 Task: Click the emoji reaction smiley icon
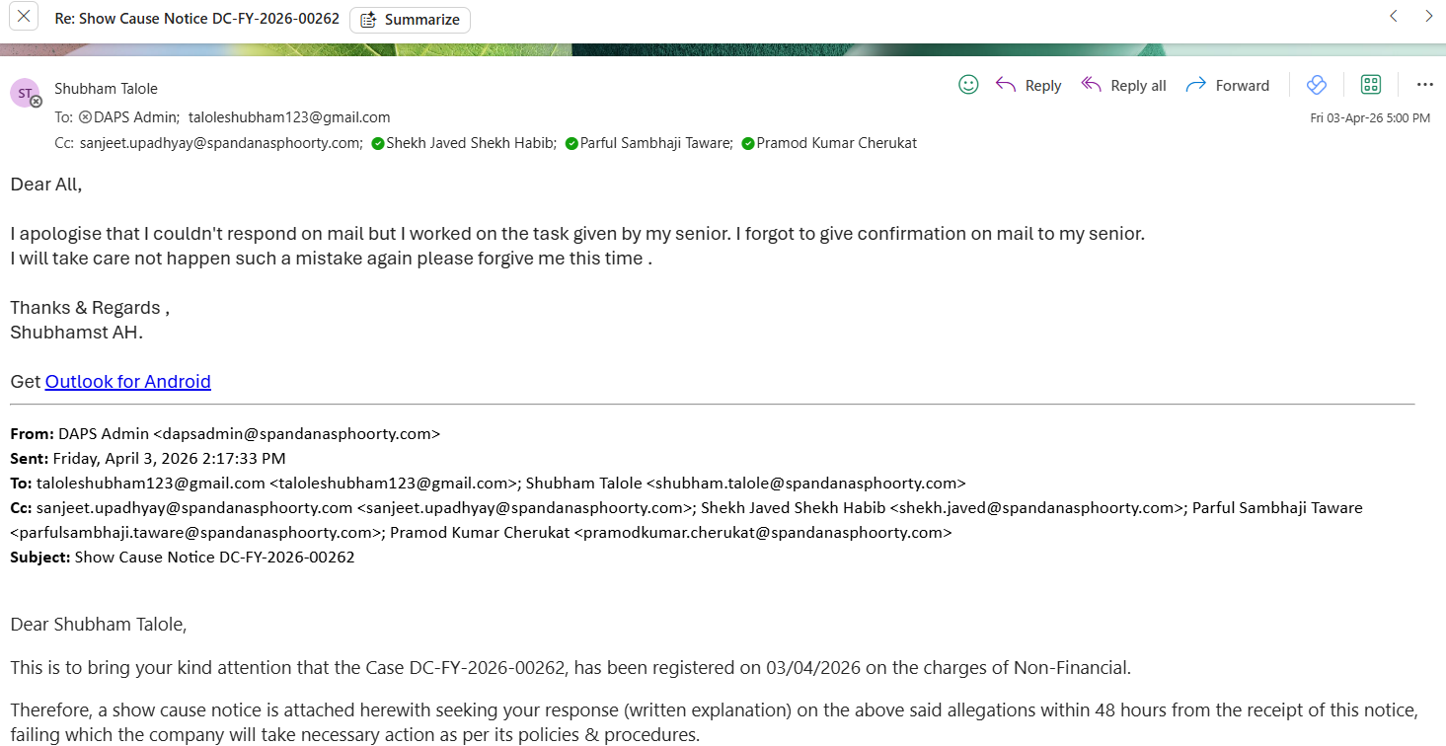click(x=968, y=85)
